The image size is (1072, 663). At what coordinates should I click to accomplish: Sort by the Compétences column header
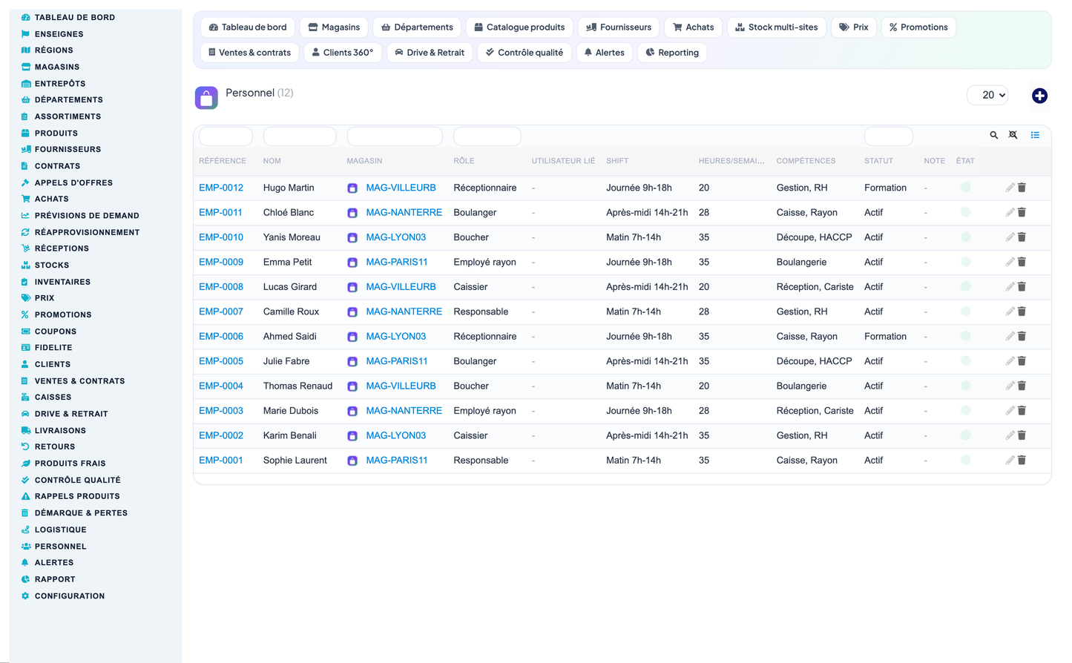(x=806, y=161)
